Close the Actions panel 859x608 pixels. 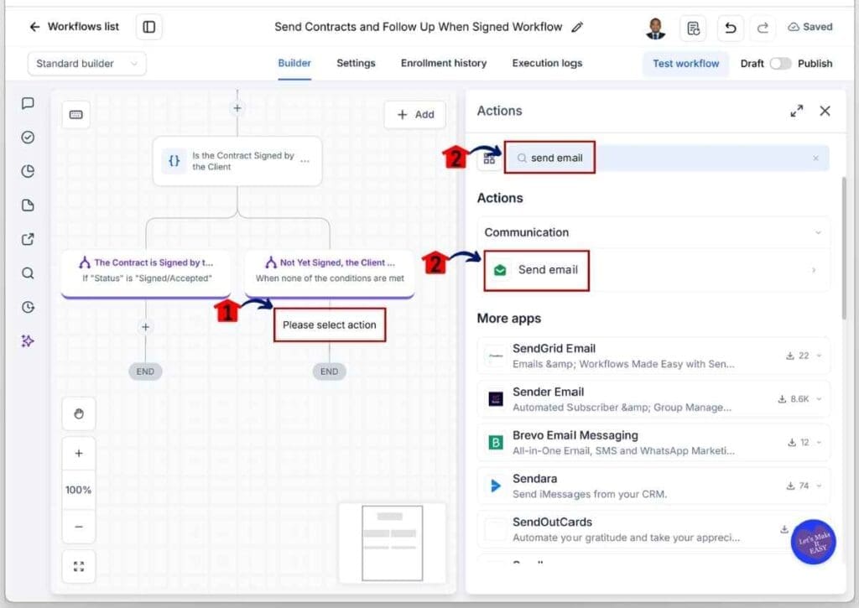tap(825, 111)
